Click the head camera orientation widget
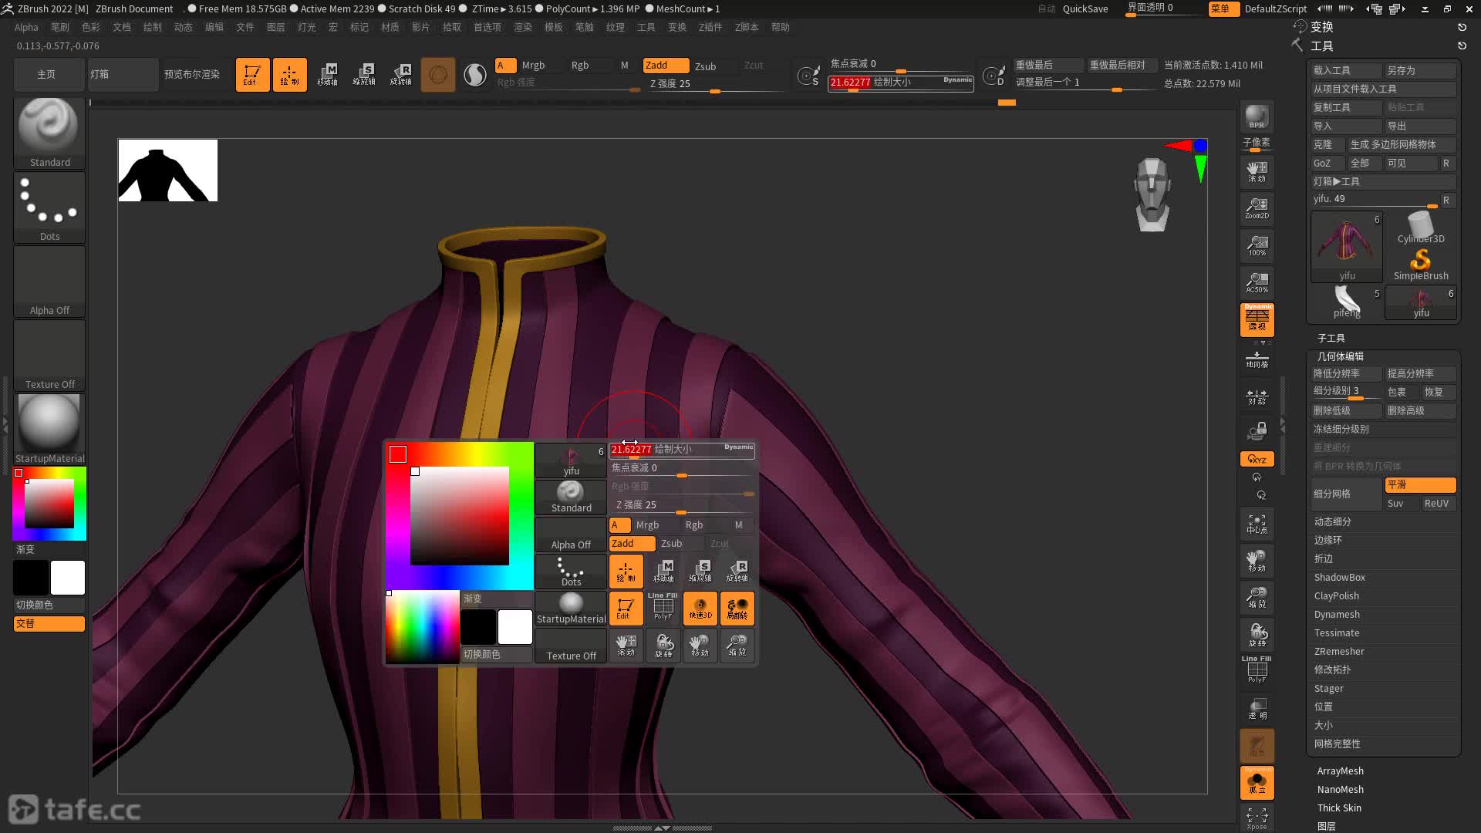 1152,194
